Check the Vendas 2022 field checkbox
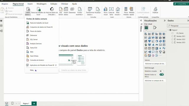Screen dimensions: 189x106 point(172,39)
